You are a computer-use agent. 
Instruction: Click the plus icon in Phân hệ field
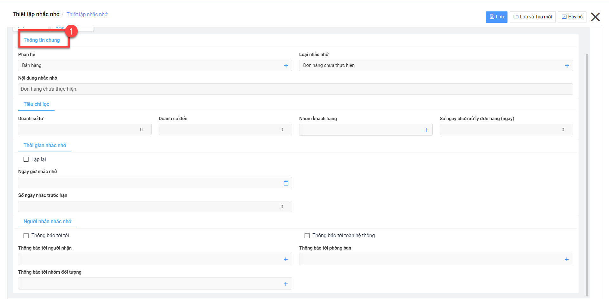[286, 66]
